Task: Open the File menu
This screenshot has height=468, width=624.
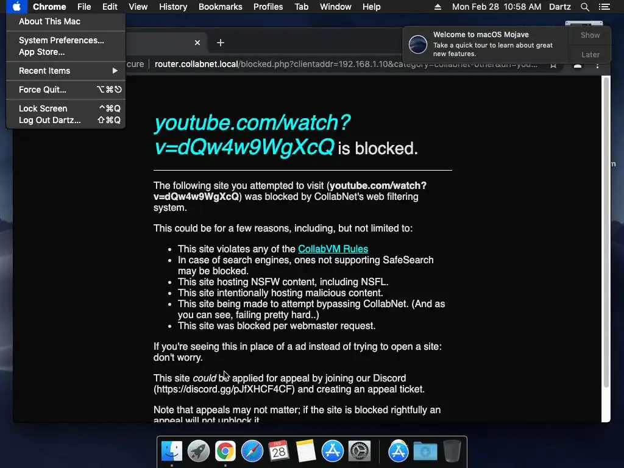Action: [84, 7]
